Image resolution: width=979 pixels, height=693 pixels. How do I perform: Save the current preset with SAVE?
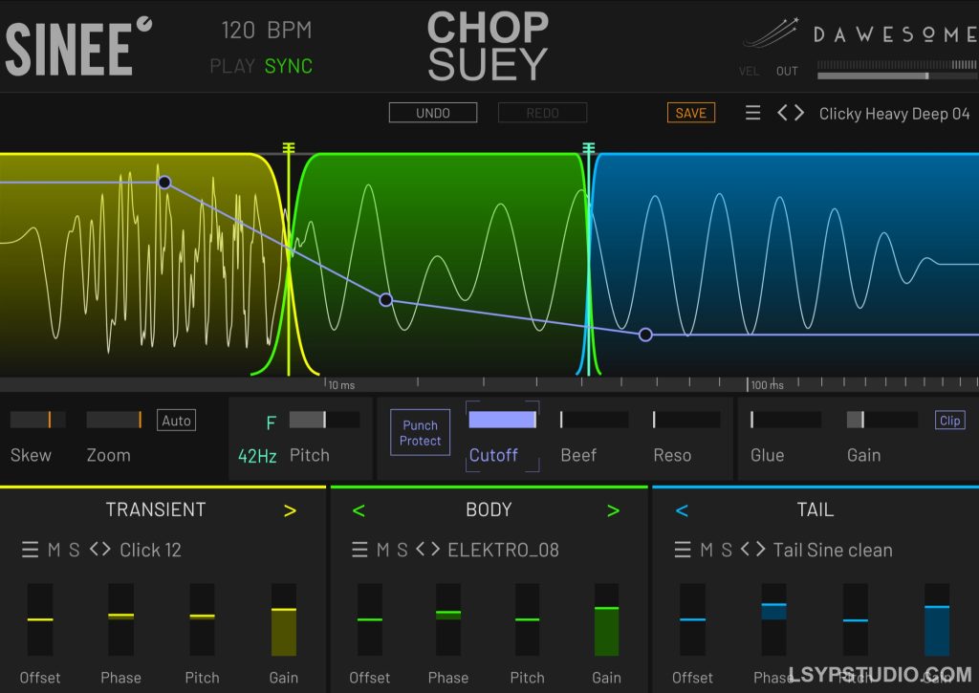pyautogui.click(x=690, y=112)
